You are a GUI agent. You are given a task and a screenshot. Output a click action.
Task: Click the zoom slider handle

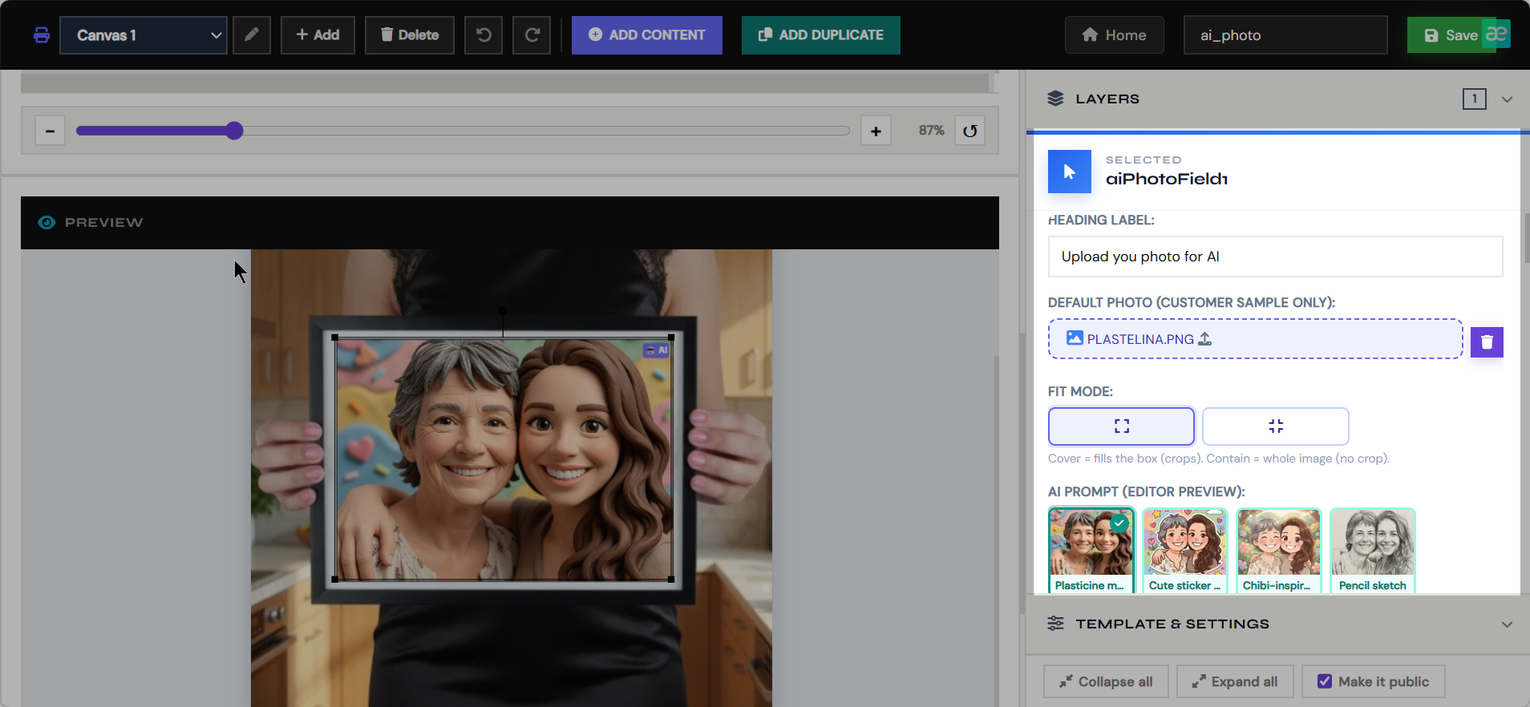(x=234, y=131)
